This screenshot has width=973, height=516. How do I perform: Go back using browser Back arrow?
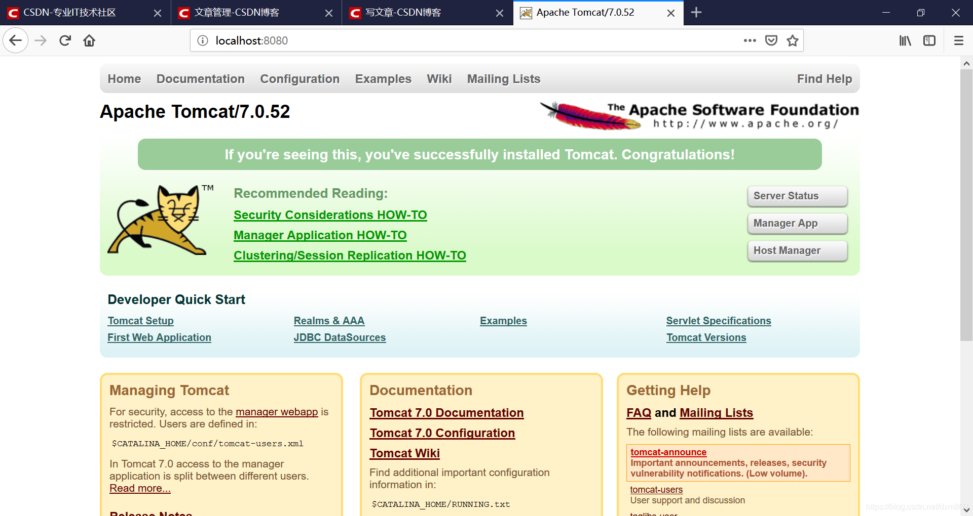(x=15, y=40)
